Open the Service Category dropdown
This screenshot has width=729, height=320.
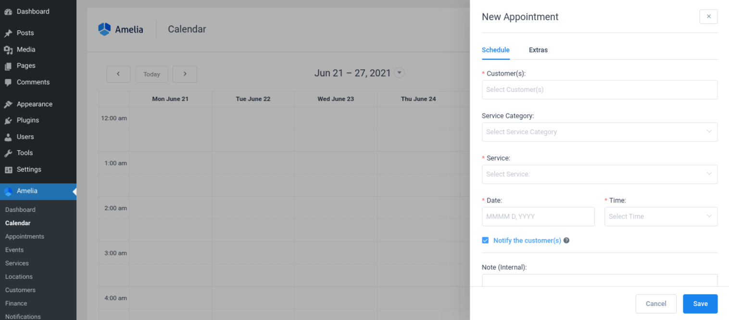599,132
